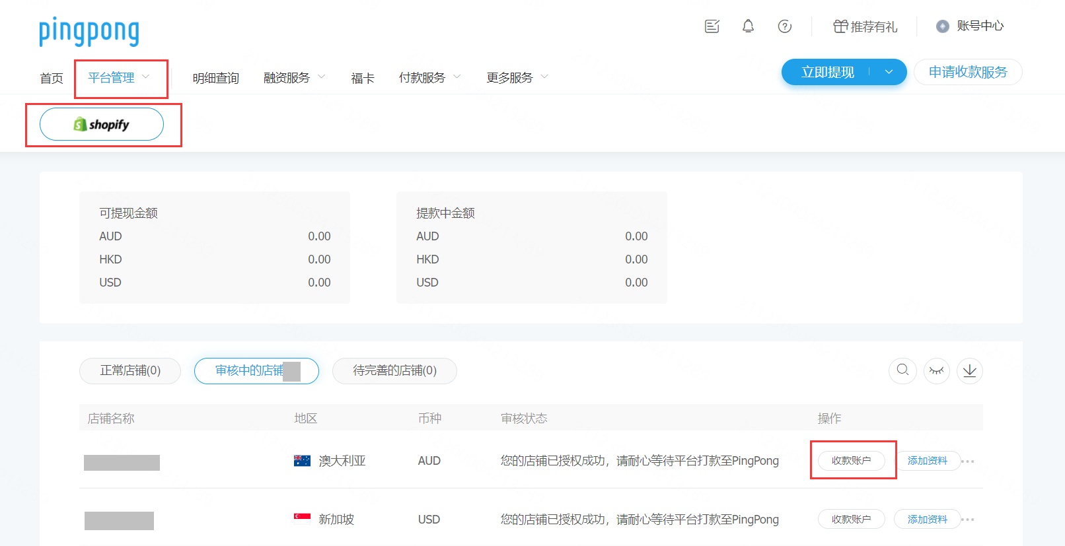1065x546 pixels.
Task: Click 收款账户 for the 新加坡 store
Action: 851,520
